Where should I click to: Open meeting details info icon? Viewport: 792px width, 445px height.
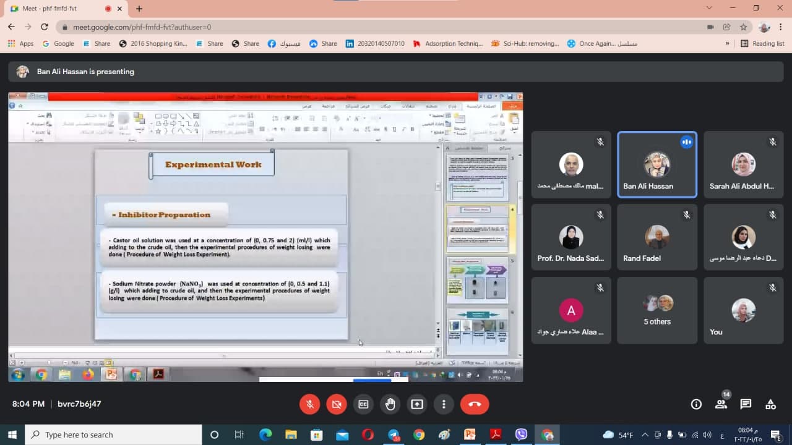pos(696,404)
